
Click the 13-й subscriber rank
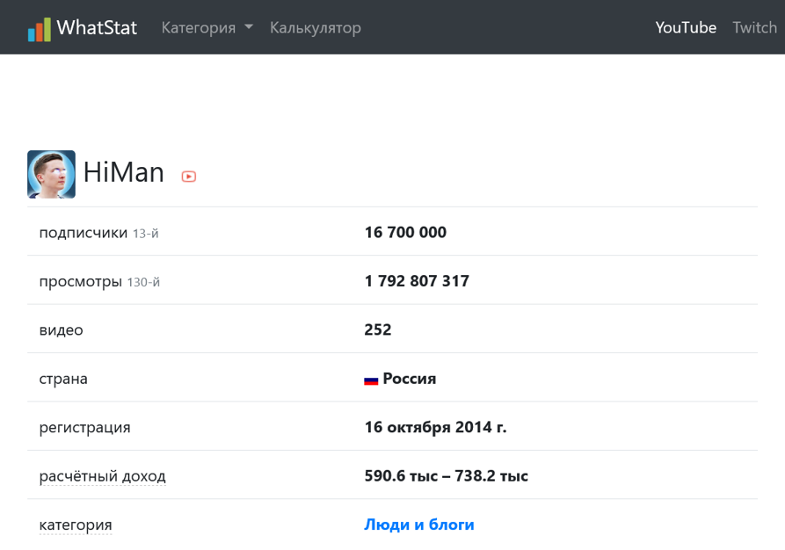pyautogui.click(x=145, y=234)
